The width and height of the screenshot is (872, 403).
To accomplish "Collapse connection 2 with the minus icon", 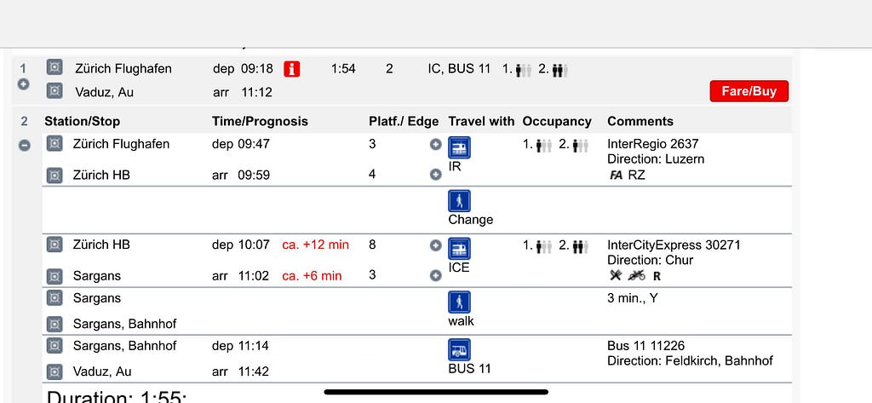I will (24, 145).
